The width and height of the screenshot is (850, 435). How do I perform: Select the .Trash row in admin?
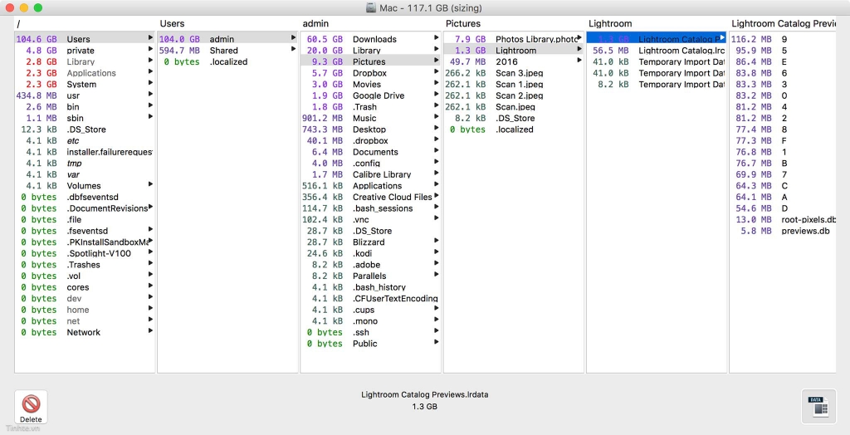[x=371, y=107]
